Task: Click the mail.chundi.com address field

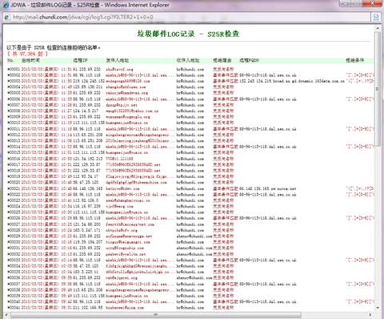Action: tap(190, 18)
